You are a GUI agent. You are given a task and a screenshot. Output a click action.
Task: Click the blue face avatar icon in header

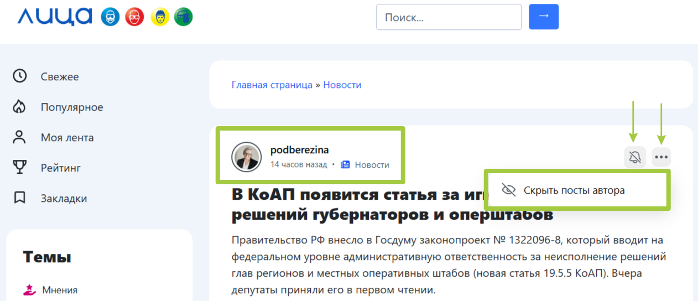coord(110,17)
